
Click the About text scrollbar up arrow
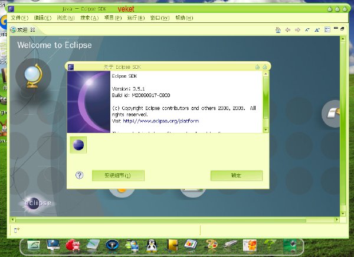[x=265, y=74]
